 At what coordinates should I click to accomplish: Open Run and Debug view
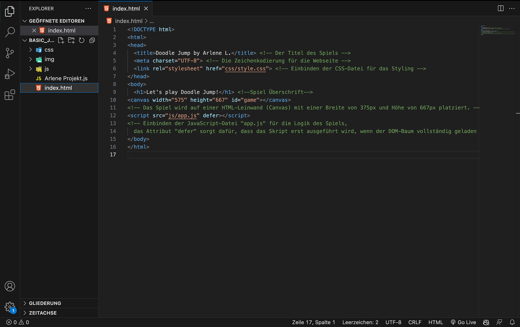tap(10, 74)
